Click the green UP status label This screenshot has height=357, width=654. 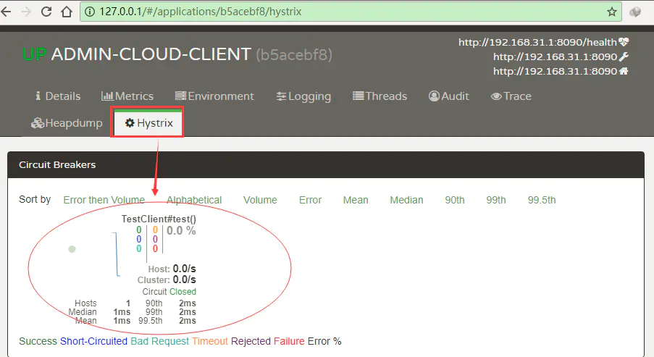(x=34, y=54)
